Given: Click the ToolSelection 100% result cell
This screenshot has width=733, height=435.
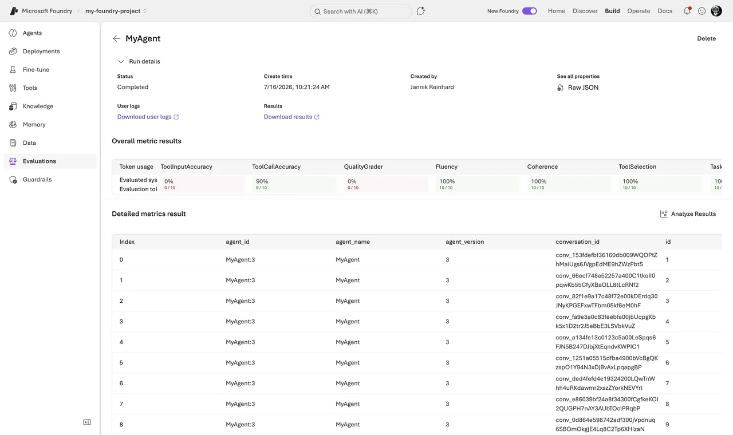Looking at the screenshot, I should tap(661, 184).
